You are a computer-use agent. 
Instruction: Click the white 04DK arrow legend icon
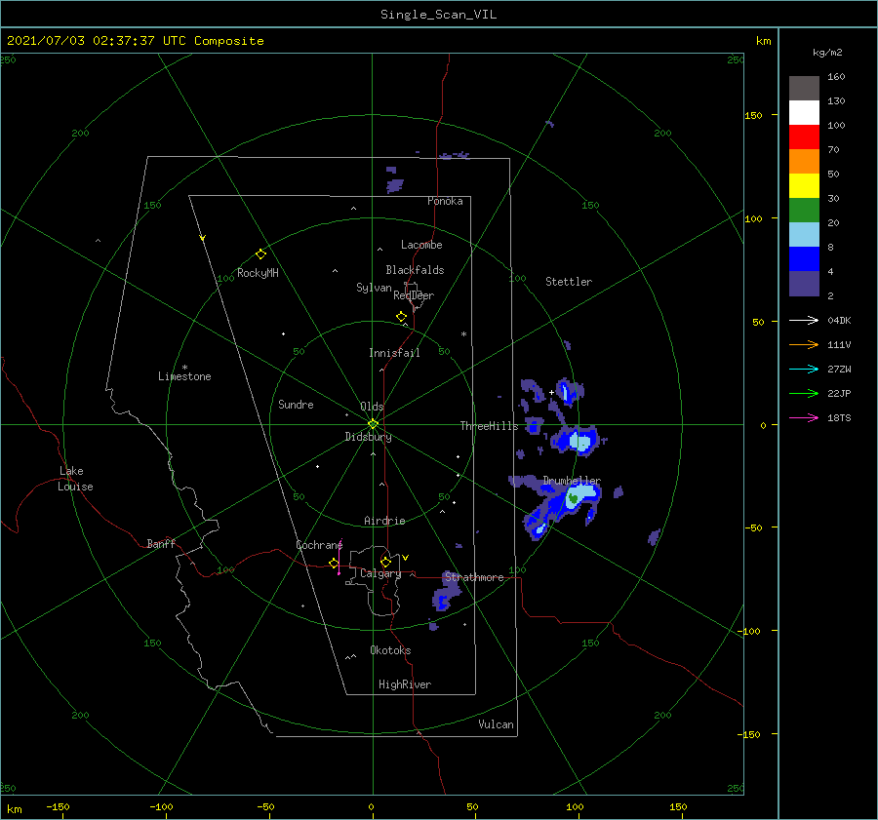tap(804, 320)
